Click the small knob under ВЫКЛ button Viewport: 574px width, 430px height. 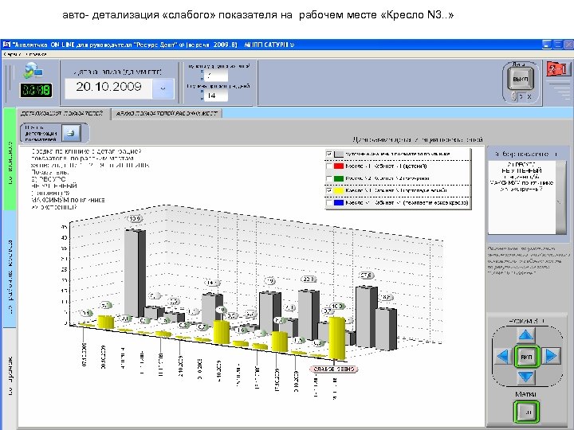tap(513, 96)
